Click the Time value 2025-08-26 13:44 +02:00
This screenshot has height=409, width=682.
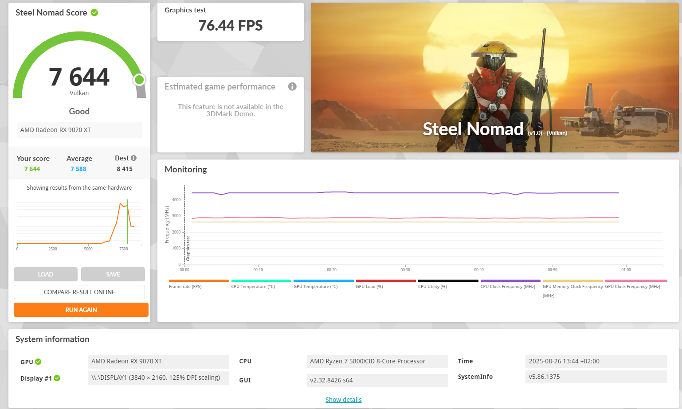pos(596,362)
